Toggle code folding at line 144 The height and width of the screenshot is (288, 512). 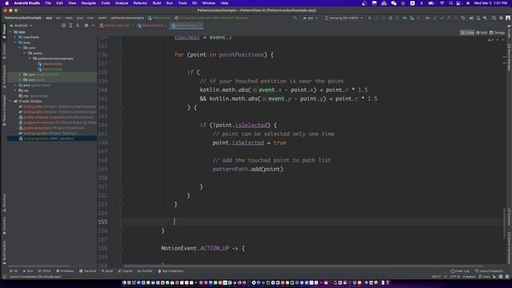[120, 125]
